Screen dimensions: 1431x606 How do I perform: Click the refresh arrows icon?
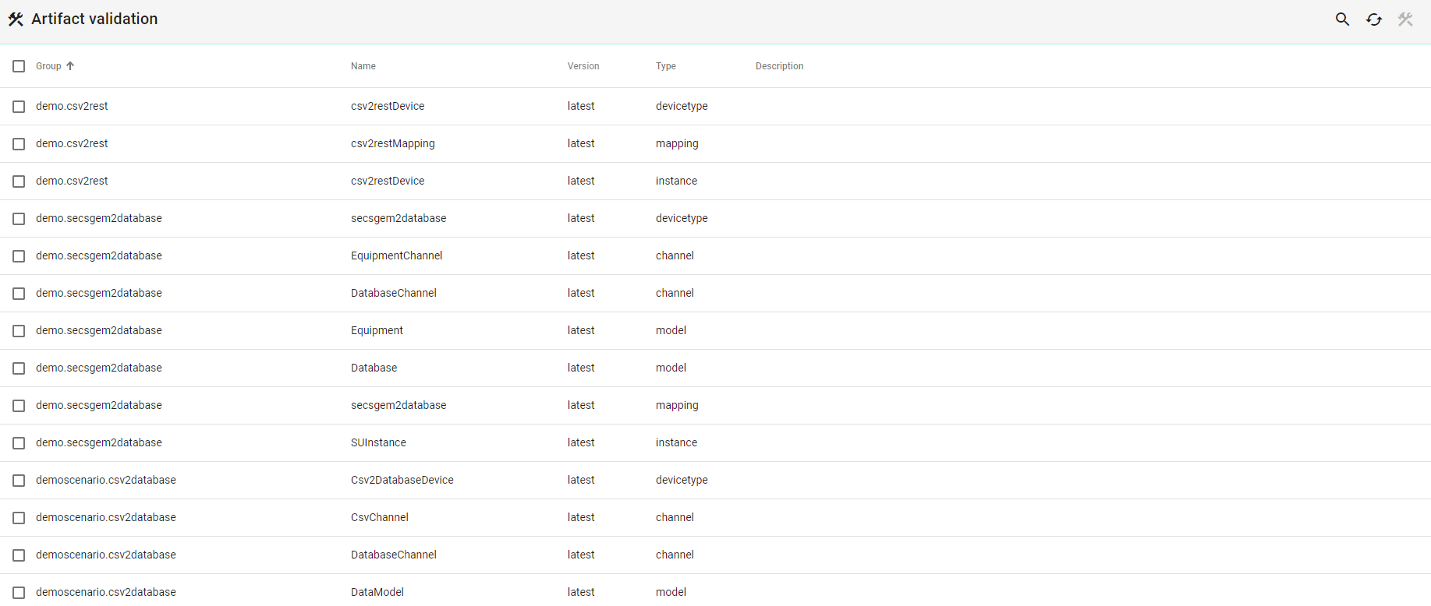point(1374,19)
